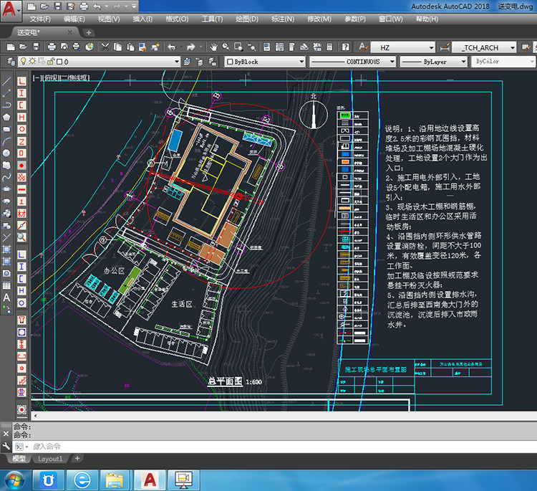
Task: Open the Windows Start button
Action: [x=14, y=480]
